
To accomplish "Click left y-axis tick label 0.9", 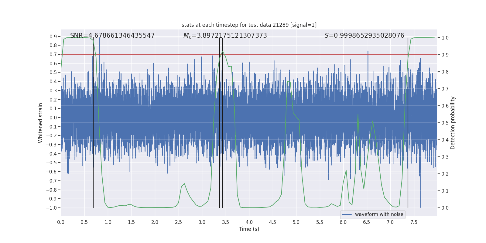I will [53, 36].
